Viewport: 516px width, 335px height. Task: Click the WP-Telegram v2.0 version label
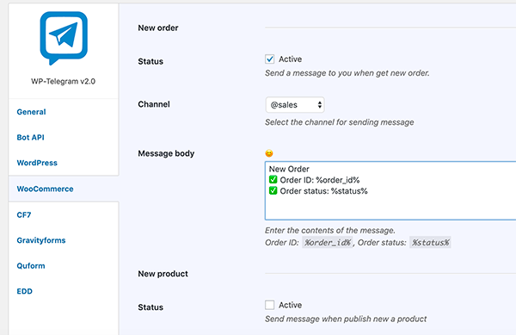click(63, 81)
